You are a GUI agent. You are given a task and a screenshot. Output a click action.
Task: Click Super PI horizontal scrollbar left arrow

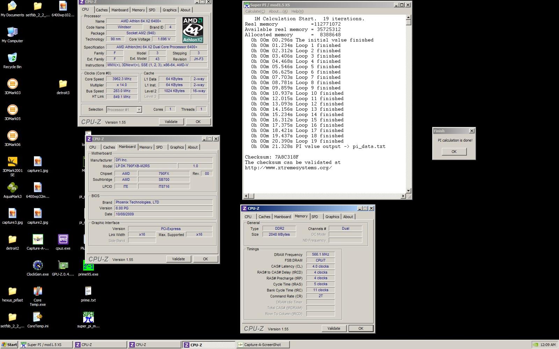(246, 196)
